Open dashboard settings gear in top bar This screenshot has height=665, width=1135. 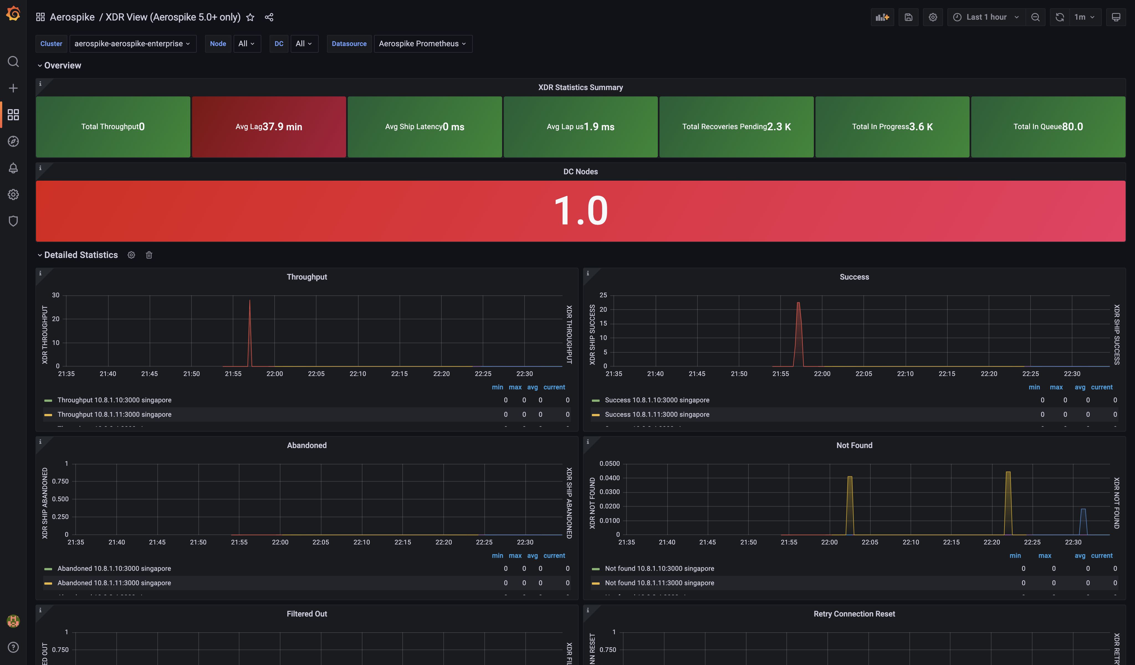(932, 17)
